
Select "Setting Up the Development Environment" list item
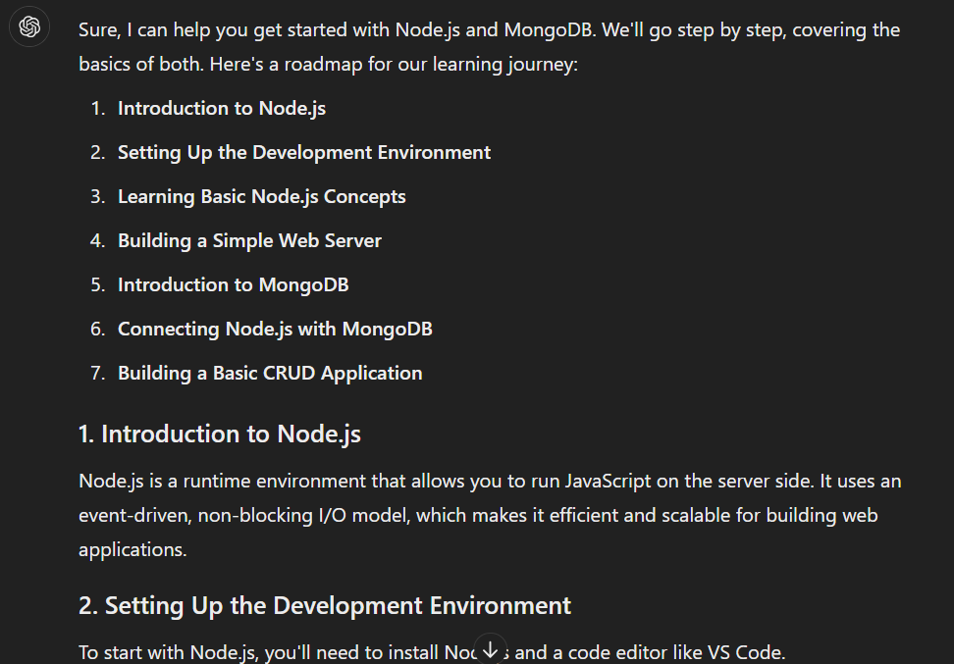click(x=304, y=153)
